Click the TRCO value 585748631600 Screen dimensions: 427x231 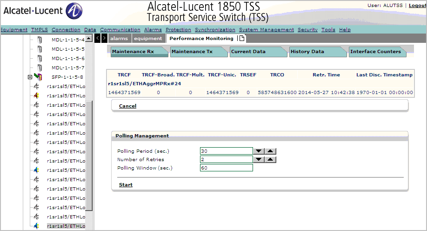(277, 93)
